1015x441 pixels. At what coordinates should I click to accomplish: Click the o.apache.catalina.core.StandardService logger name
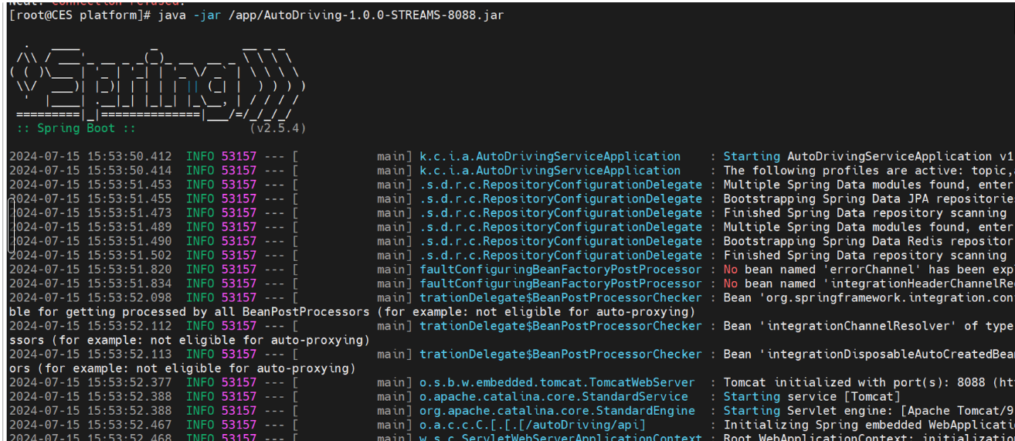[x=554, y=396]
